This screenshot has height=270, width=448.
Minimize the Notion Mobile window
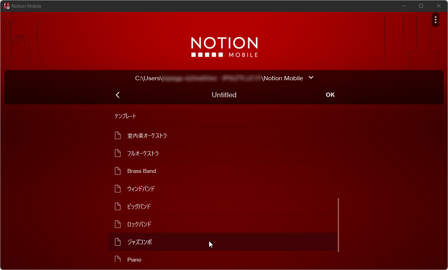(x=403, y=6)
